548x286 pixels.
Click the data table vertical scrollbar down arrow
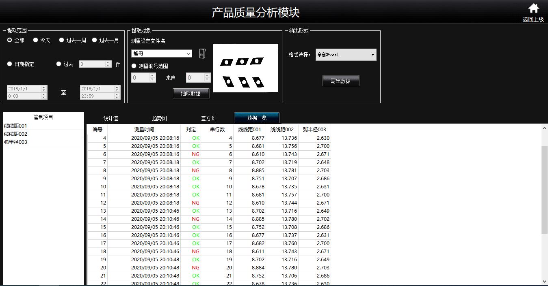[544, 282]
